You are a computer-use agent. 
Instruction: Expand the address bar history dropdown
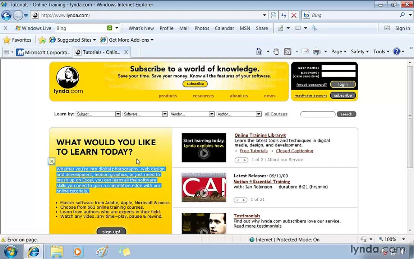264,15
